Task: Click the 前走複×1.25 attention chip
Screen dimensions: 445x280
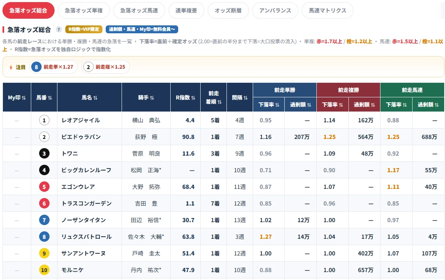Action: (106, 67)
